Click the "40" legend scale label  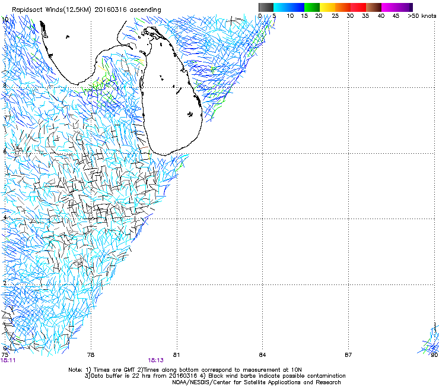tap(381, 16)
